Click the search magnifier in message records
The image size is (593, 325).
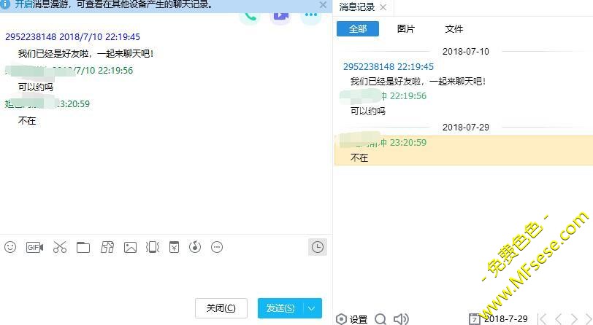[380, 319]
